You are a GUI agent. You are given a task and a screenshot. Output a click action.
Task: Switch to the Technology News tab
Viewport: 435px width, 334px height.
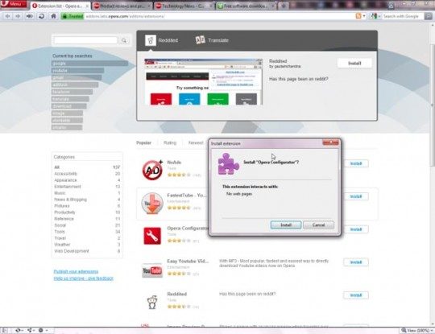tap(184, 6)
